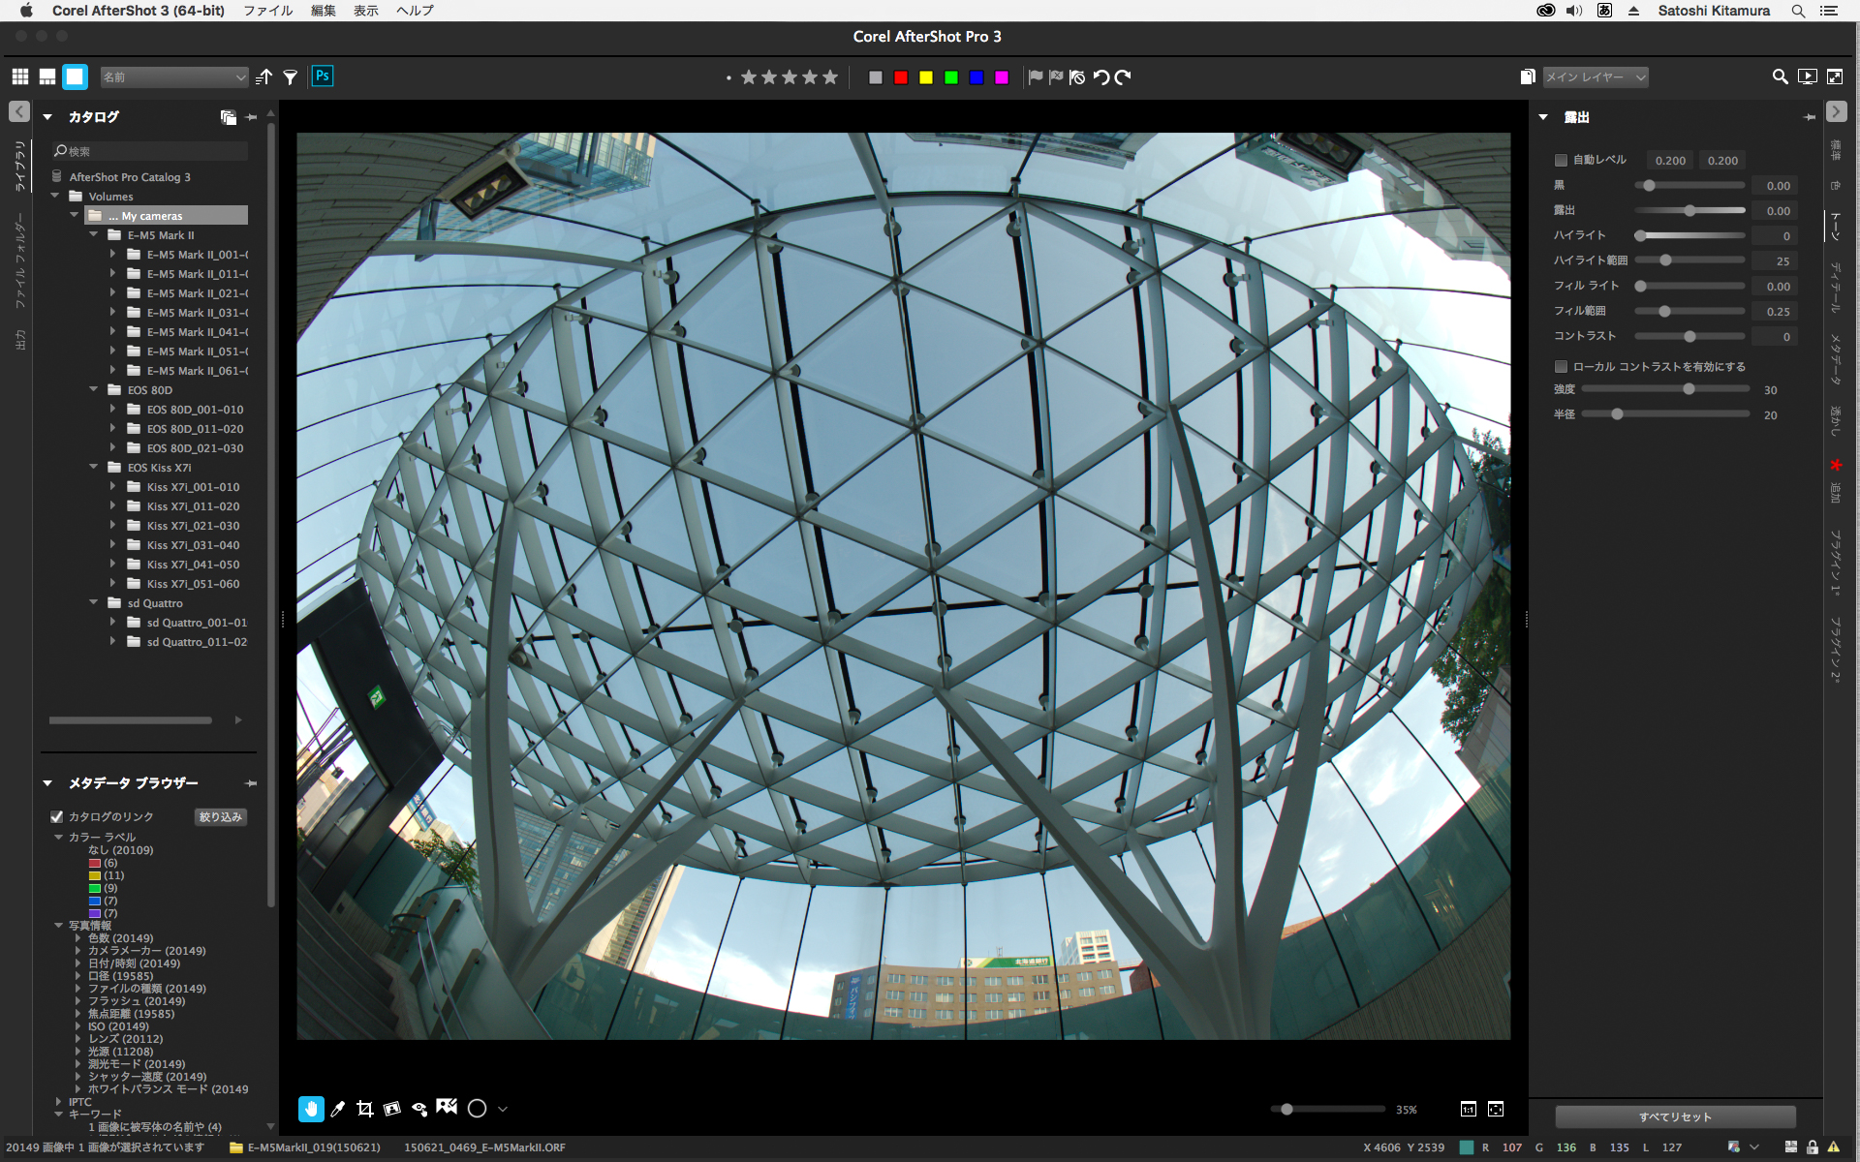The image size is (1860, 1162).
Task: Toggle sort direction arrow icon
Action: point(264,77)
